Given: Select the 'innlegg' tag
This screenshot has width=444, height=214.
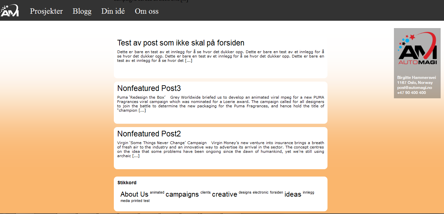Looking at the screenshot, I should pos(308,192).
